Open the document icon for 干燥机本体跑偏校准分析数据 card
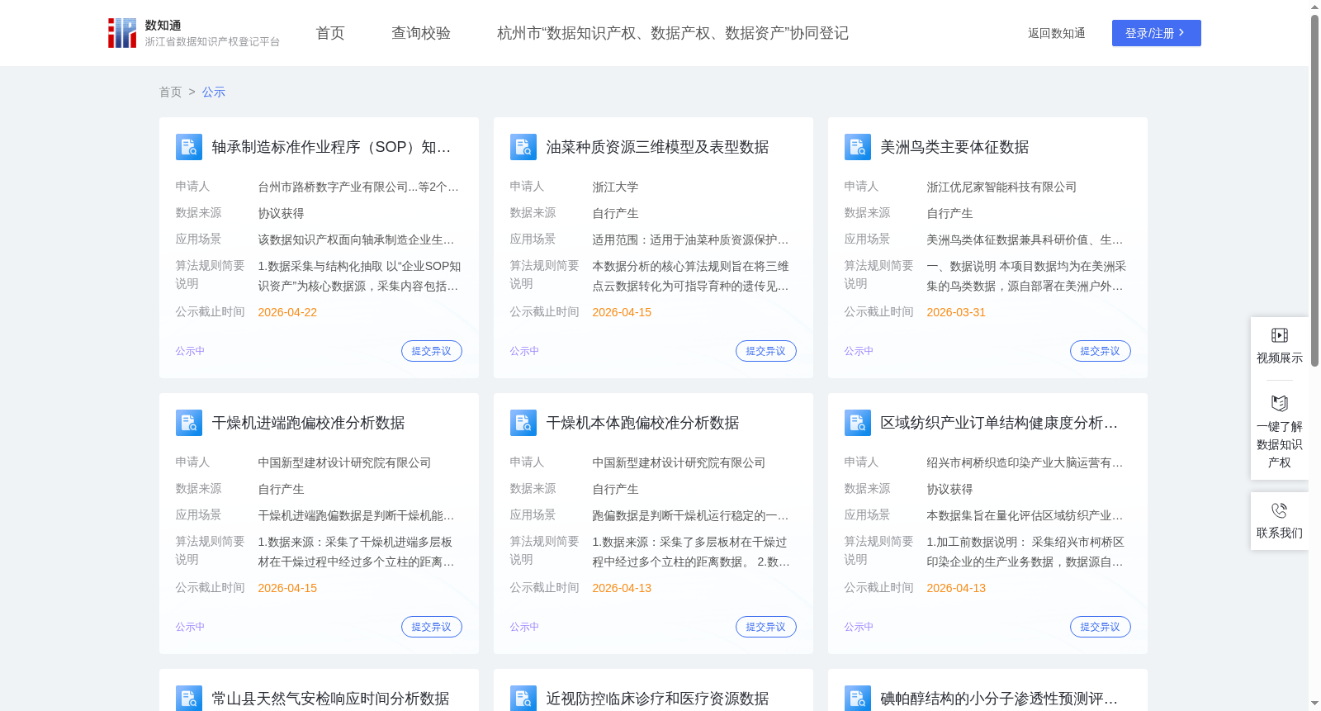The height and width of the screenshot is (711, 1321). click(523, 423)
